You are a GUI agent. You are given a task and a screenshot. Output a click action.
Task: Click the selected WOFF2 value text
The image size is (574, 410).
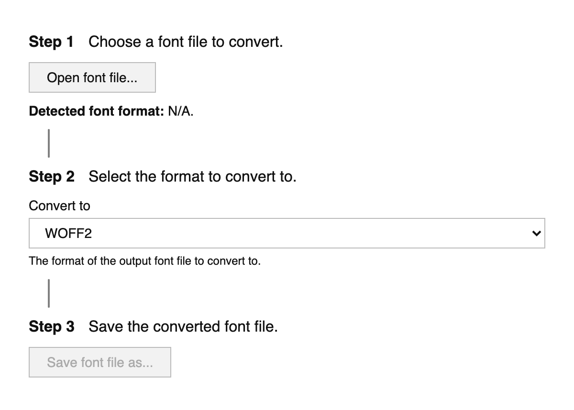pyautogui.click(x=68, y=234)
